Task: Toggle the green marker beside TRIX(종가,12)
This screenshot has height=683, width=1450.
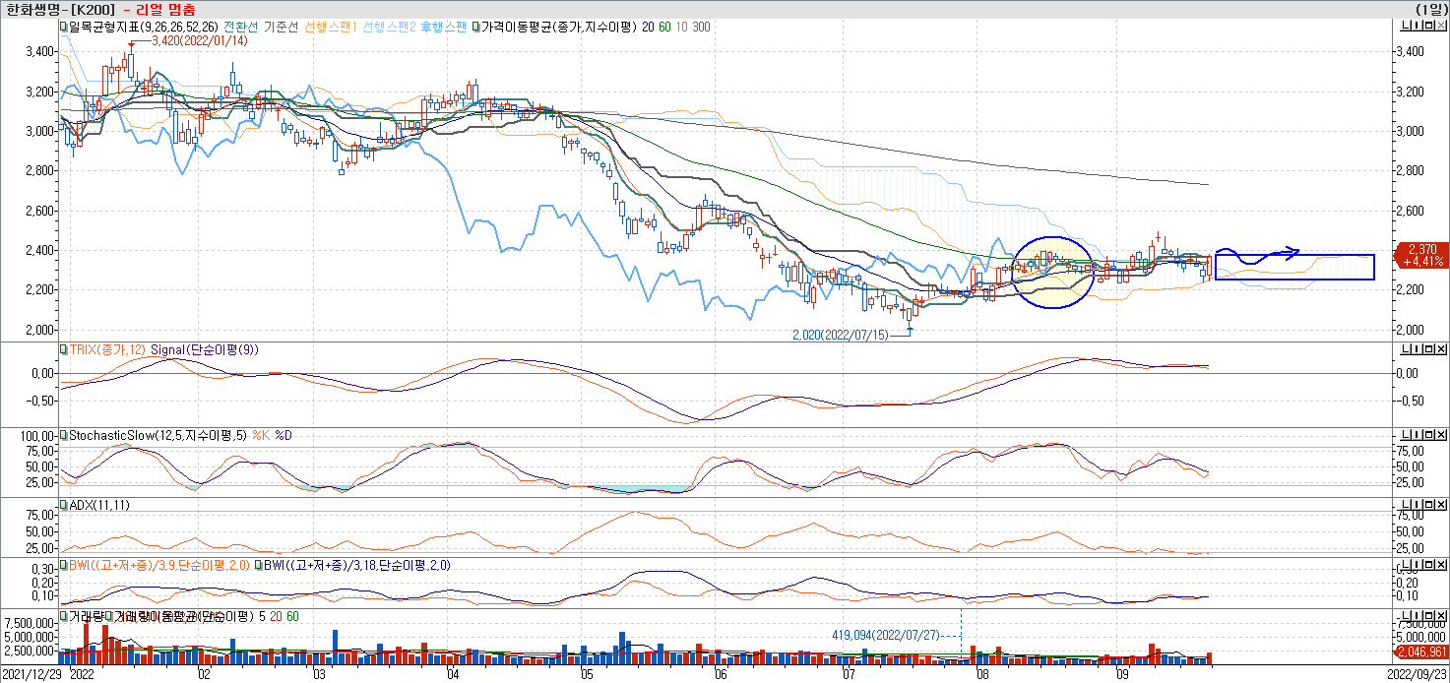Action: point(63,349)
